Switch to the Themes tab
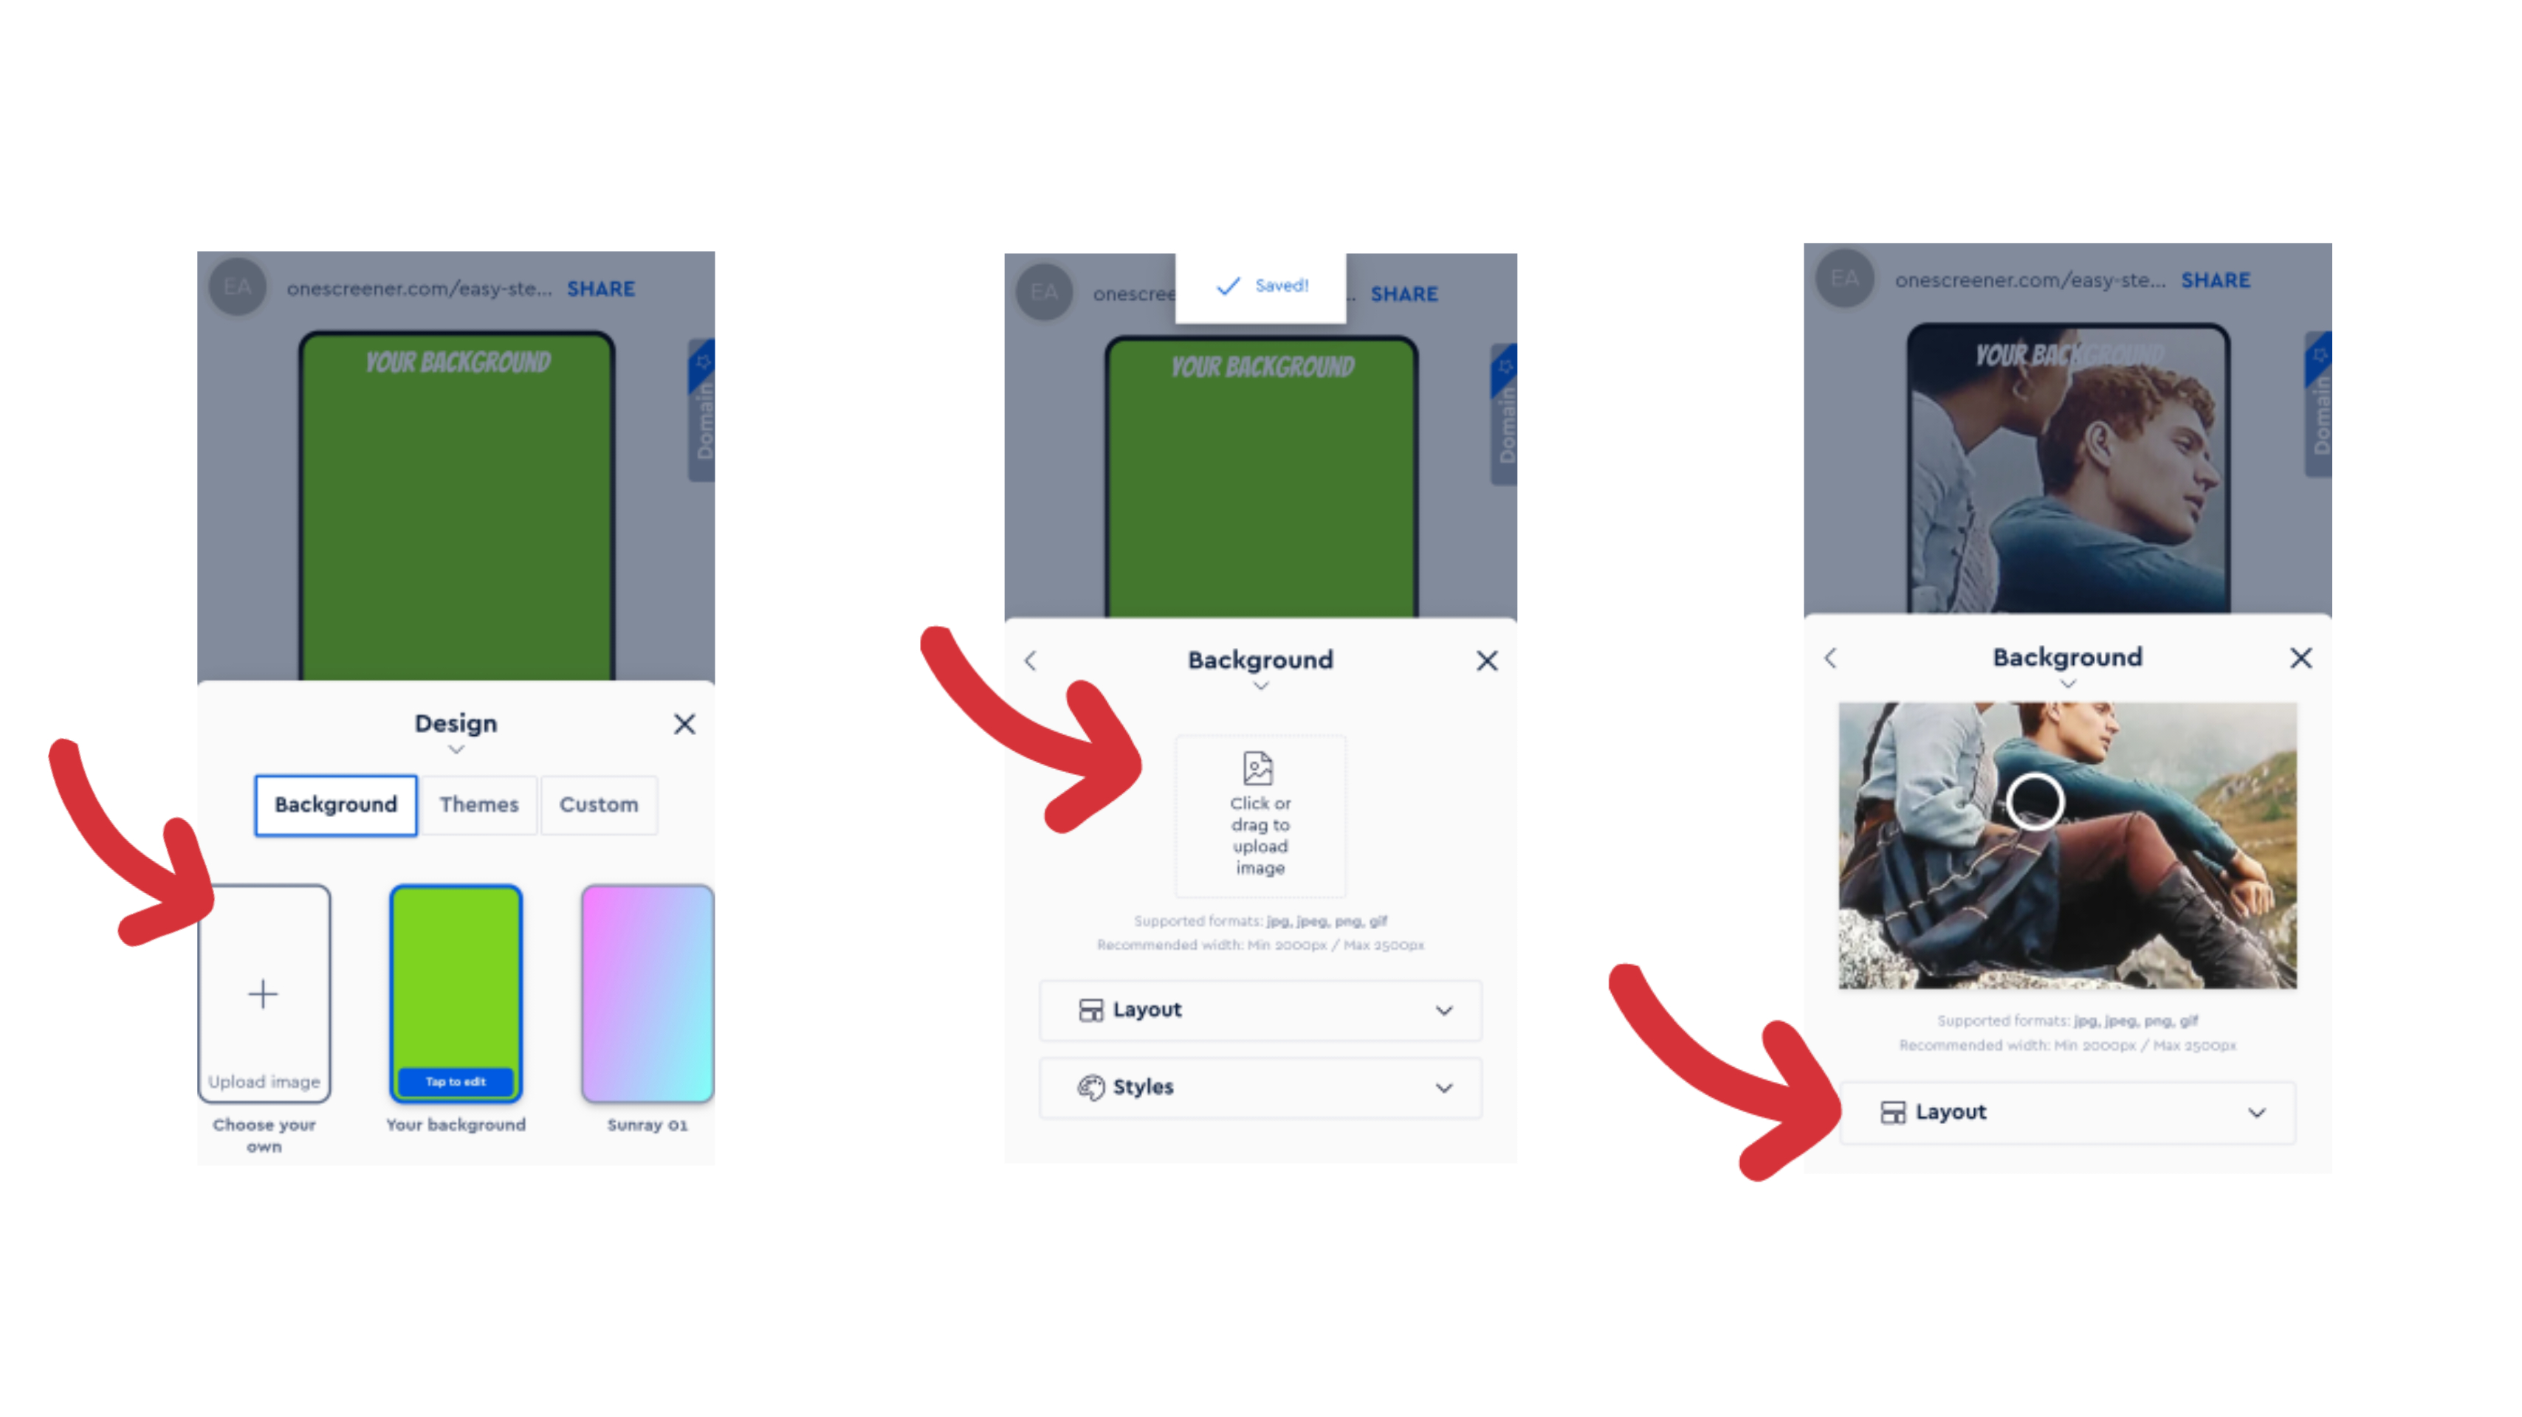The width and height of the screenshot is (2522, 1417). [x=478, y=804]
